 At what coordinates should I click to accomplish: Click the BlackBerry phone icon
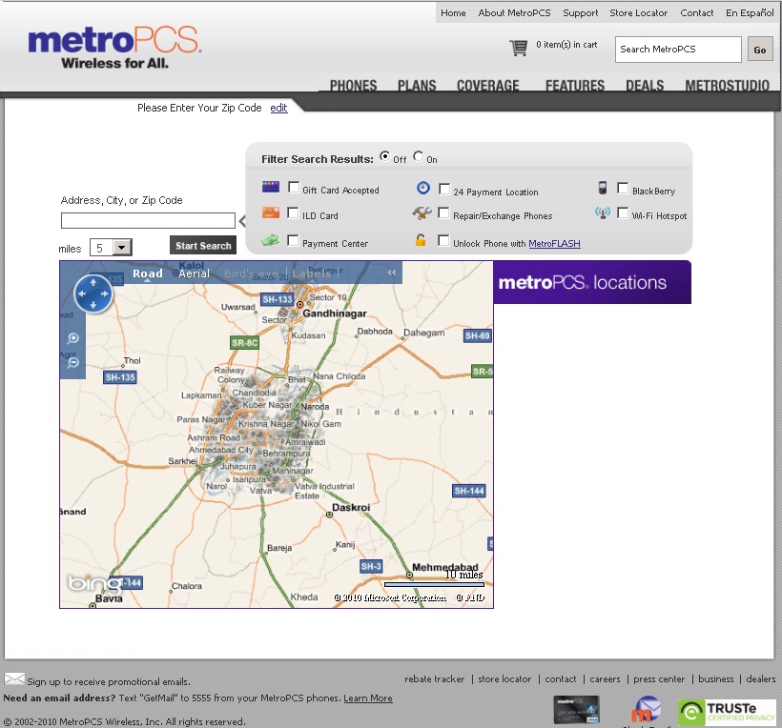(x=603, y=188)
